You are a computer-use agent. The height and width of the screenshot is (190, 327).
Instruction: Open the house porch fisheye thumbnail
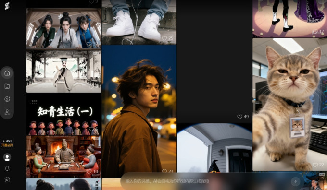214,148
